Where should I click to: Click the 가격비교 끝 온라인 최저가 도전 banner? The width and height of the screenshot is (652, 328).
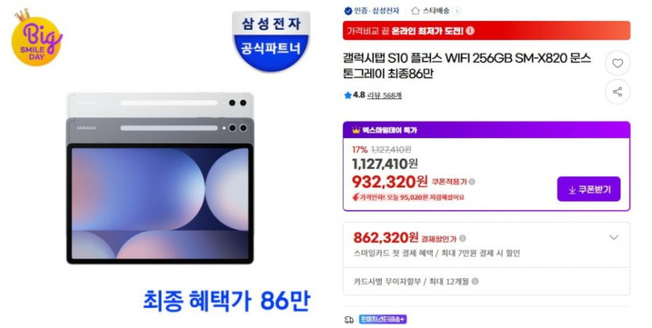point(486,30)
